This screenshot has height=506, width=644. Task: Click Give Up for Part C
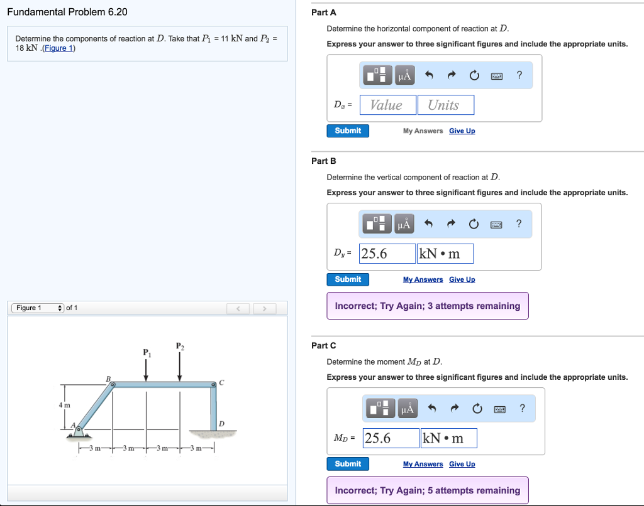coord(462,464)
